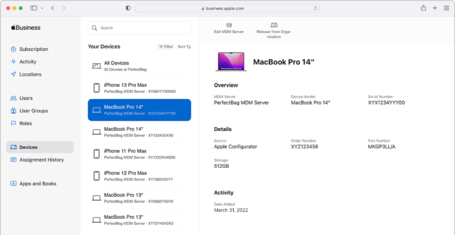Viewport: 455px width, 235px height.
Task: Click the device Search field
Action: (x=140, y=28)
